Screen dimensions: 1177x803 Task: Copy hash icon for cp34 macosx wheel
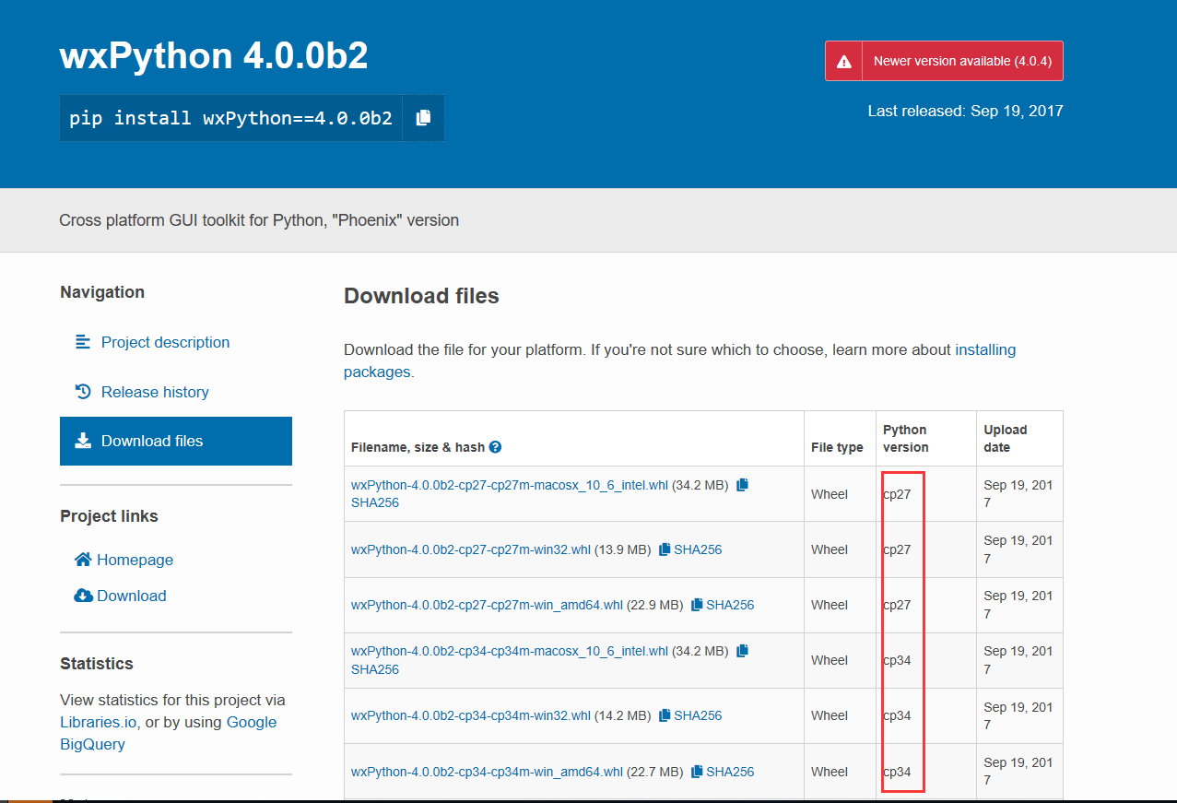tap(742, 651)
